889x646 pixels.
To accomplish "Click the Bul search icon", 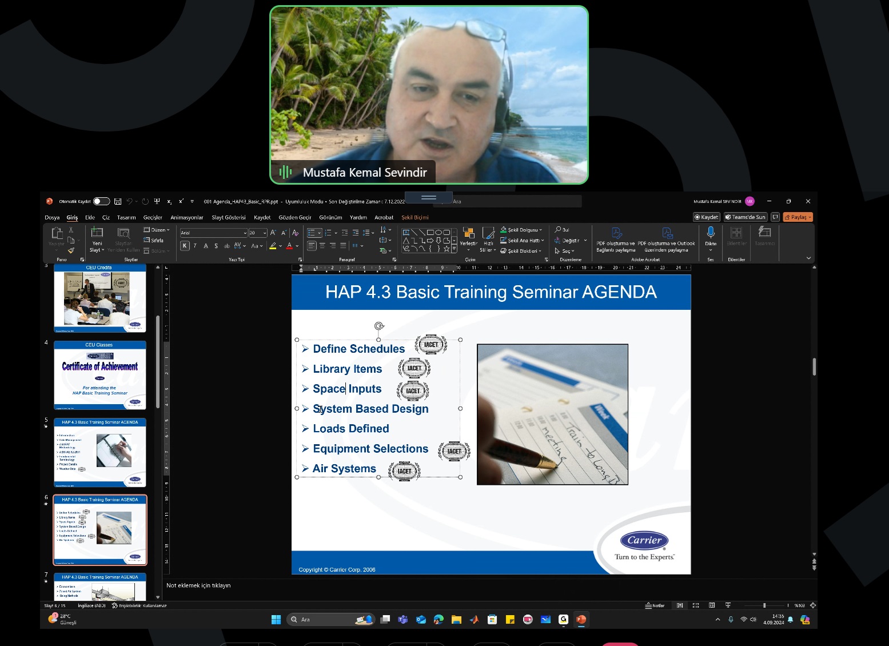I will click(558, 230).
